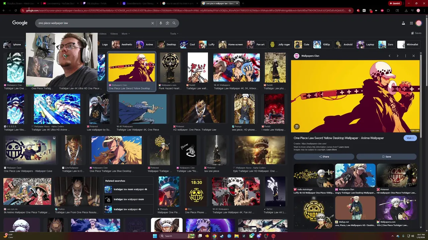The width and height of the screenshot is (428, 240).
Task: Open the large yellow Law sword preview image
Action: pos(355,96)
